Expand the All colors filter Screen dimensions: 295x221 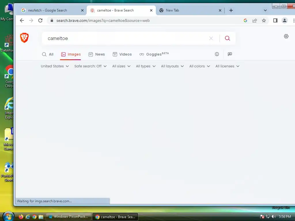200,66
